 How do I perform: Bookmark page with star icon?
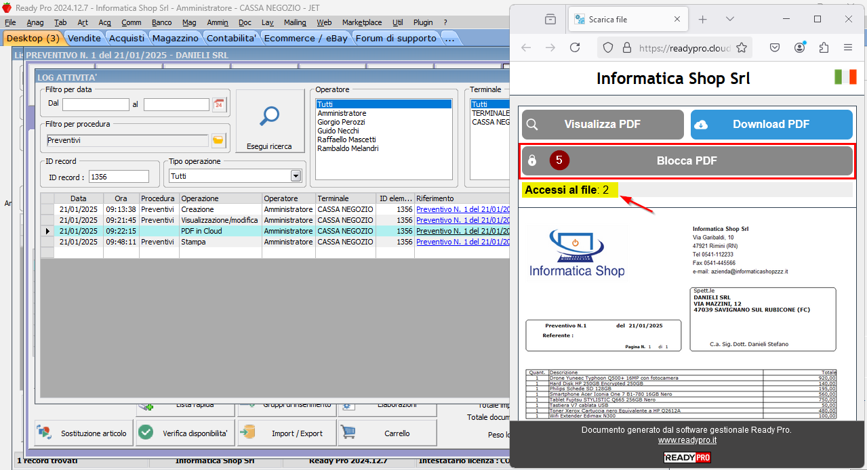click(742, 47)
